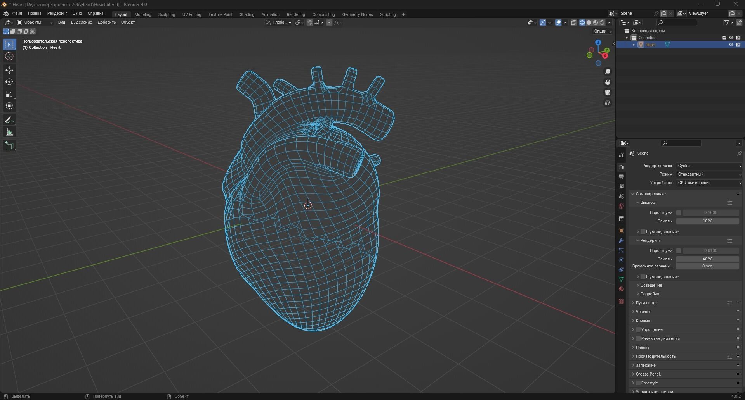Open the Particles properties tab
Image resolution: width=745 pixels, height=400 pixels.
tap(621, 250)
